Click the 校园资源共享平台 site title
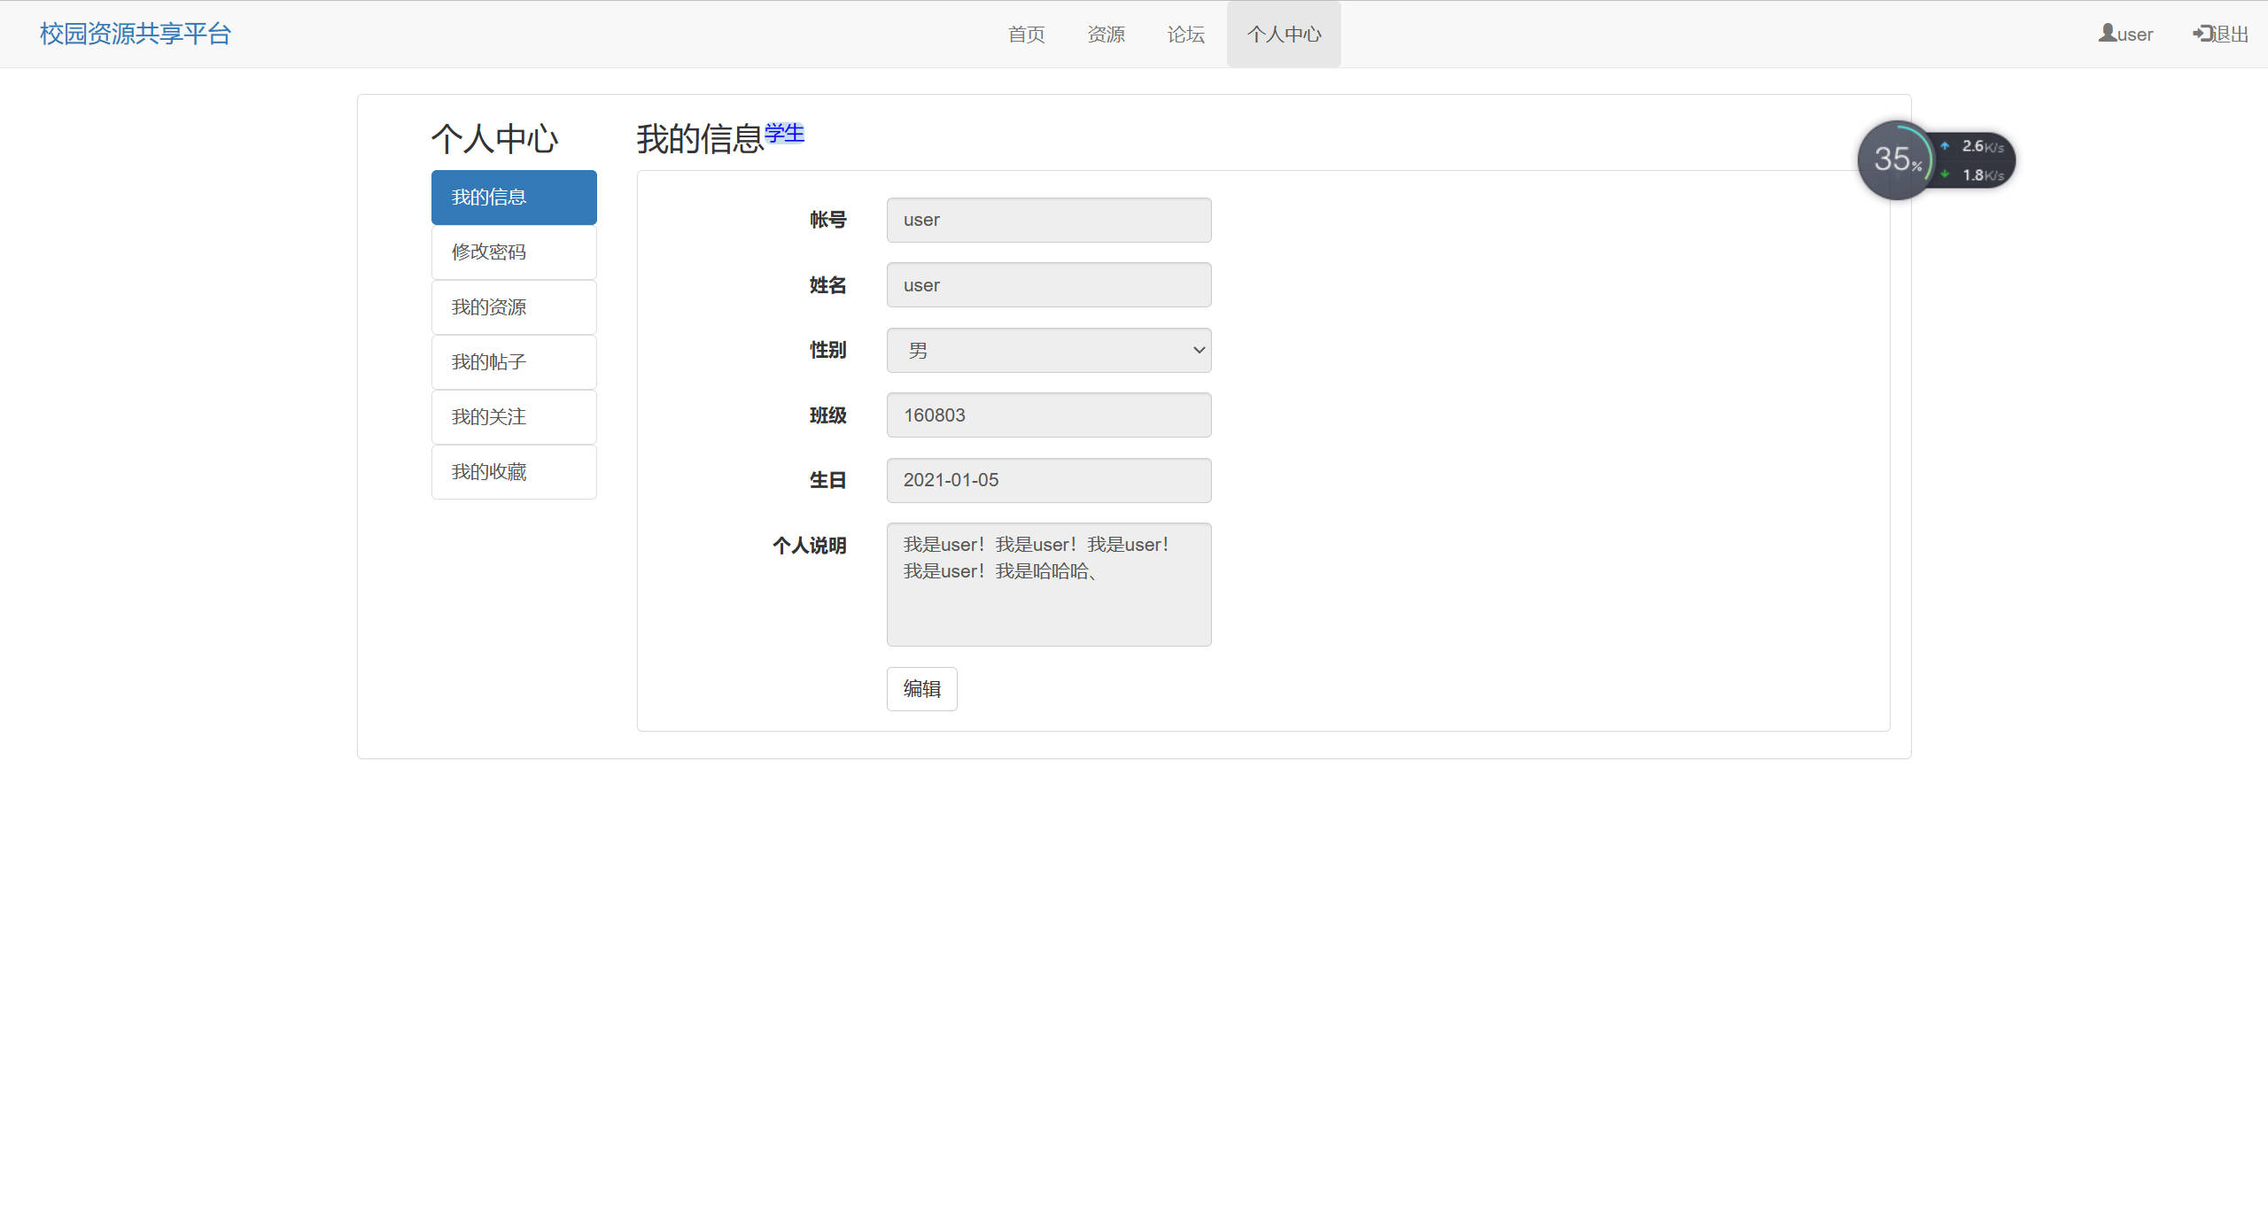The width and height of the screenshot is (2268, 1217). 135,34
